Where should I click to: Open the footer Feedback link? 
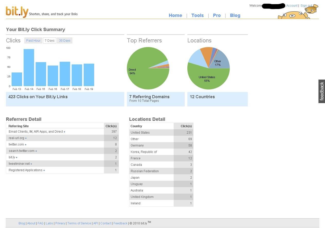click(120, 223)
